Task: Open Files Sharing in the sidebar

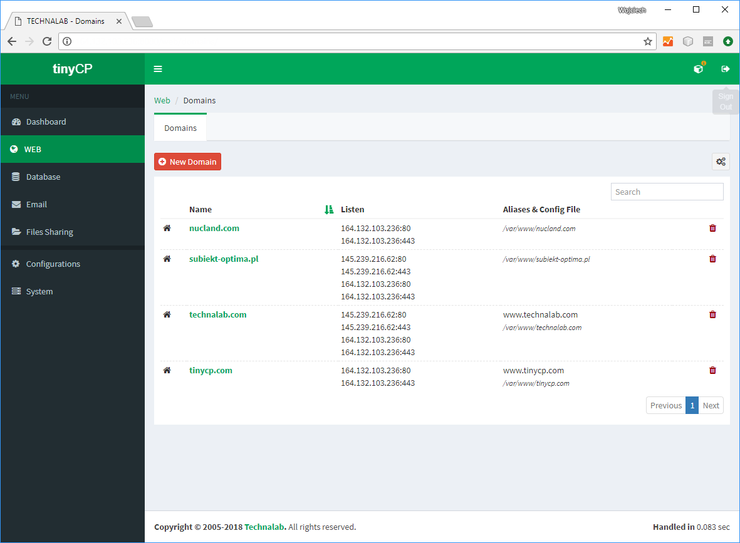Action: (x=73, y=232)
